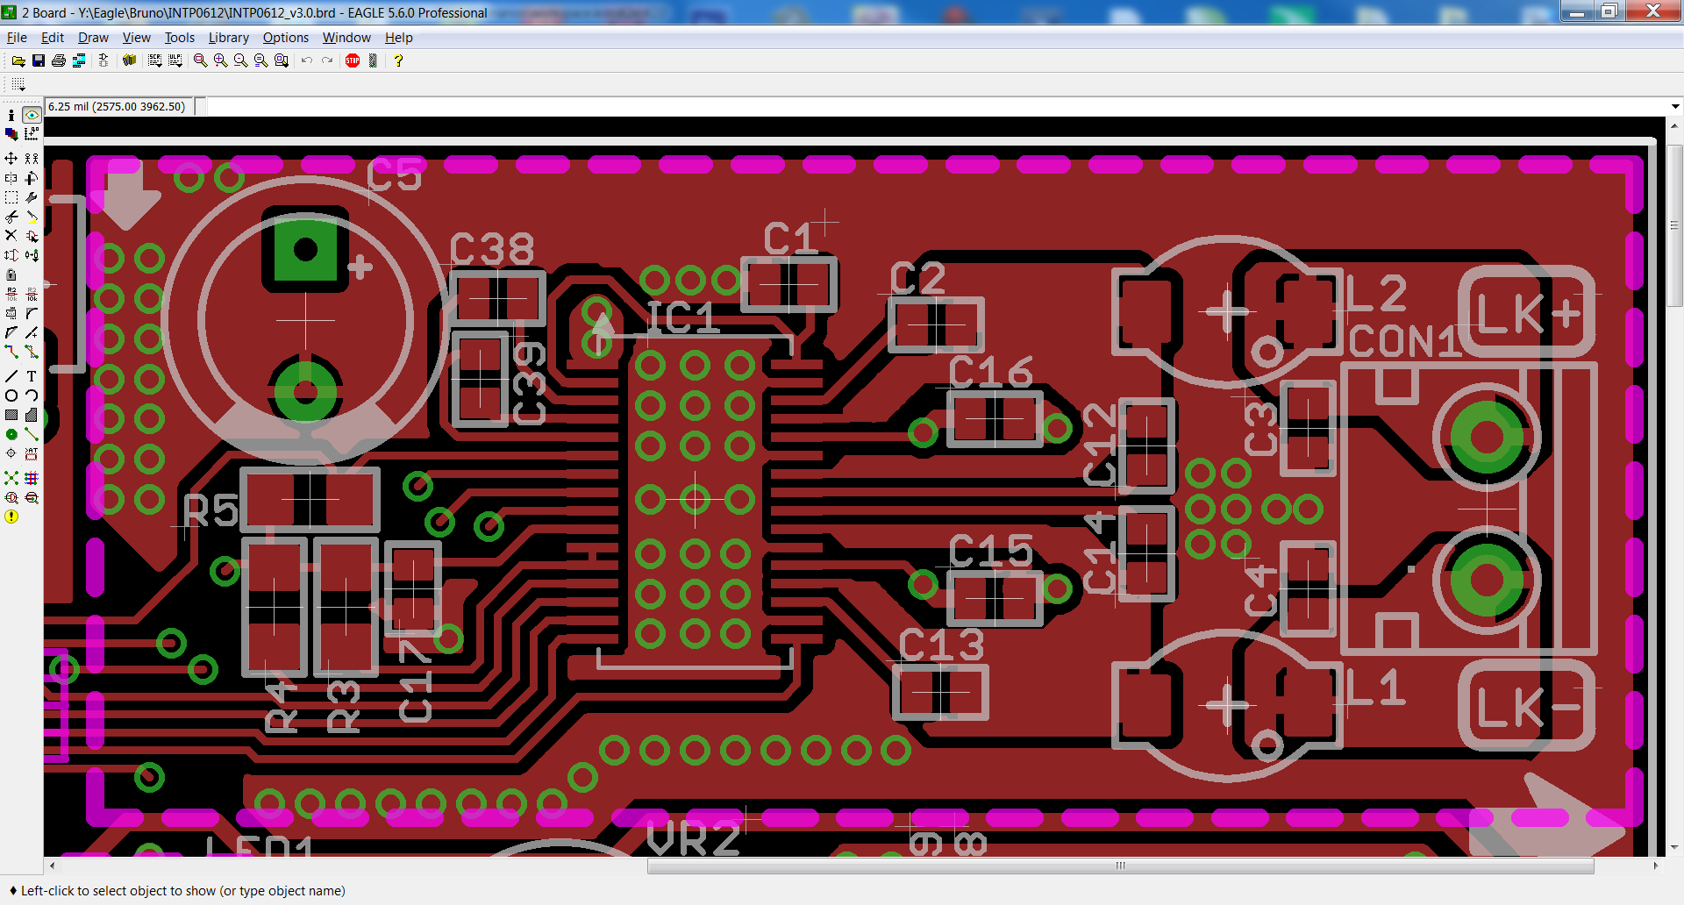Redo the last undone action

click(327, 61)
